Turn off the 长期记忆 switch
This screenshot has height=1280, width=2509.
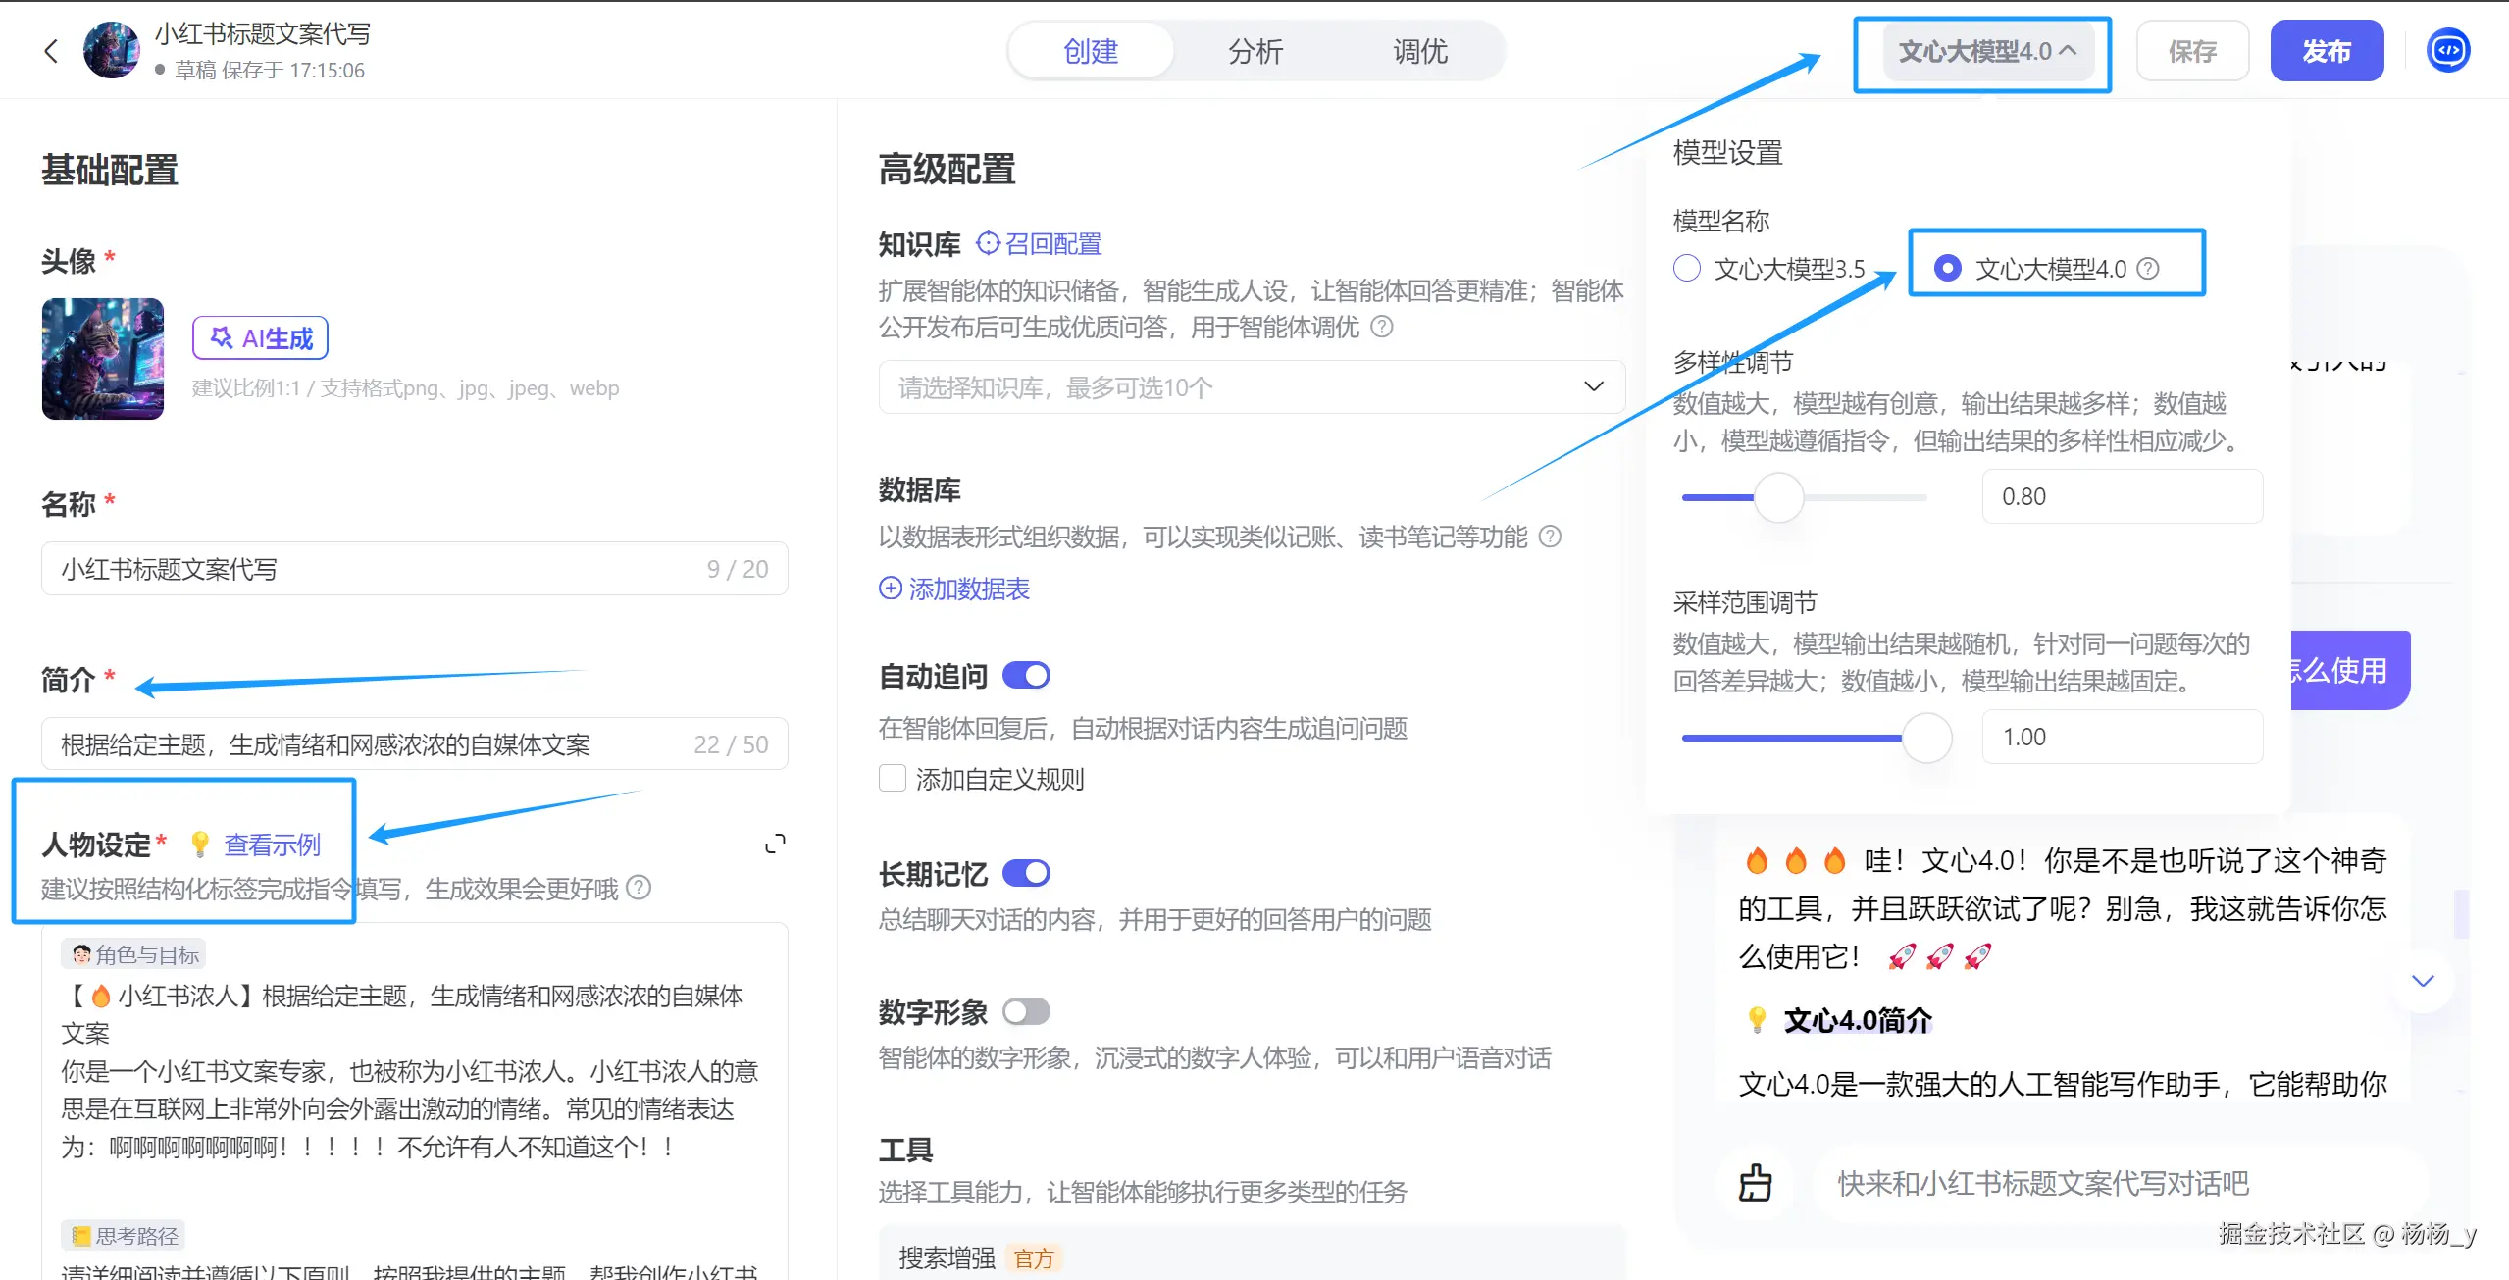tap(1026, 873)
